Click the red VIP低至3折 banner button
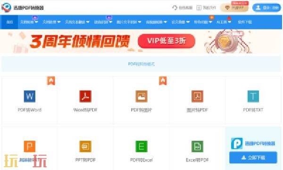 (166, 41)
